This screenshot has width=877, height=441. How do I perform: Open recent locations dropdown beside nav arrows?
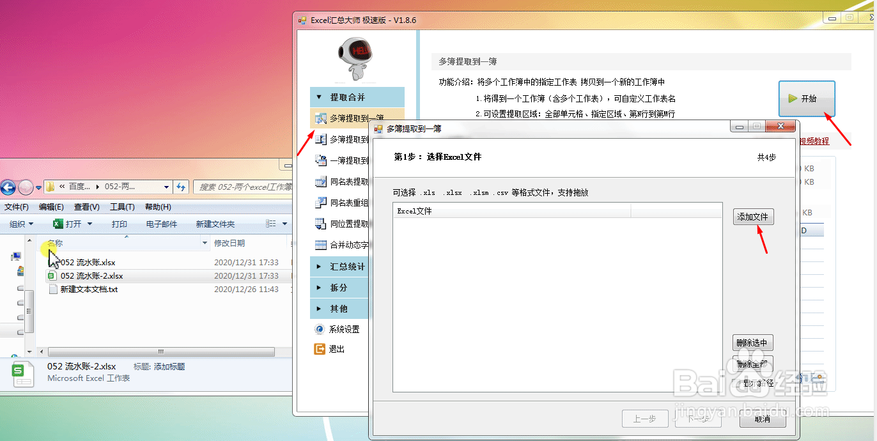point(38,187)
